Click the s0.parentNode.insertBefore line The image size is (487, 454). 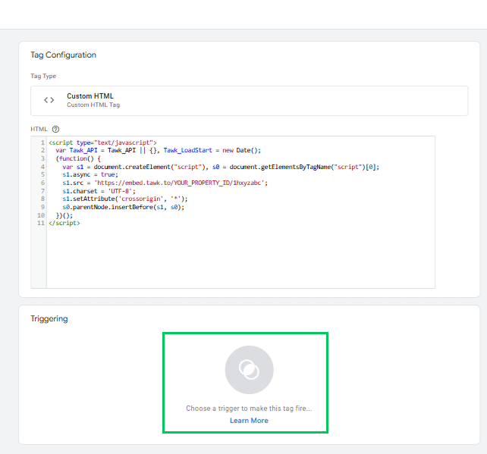pos(124,207)
